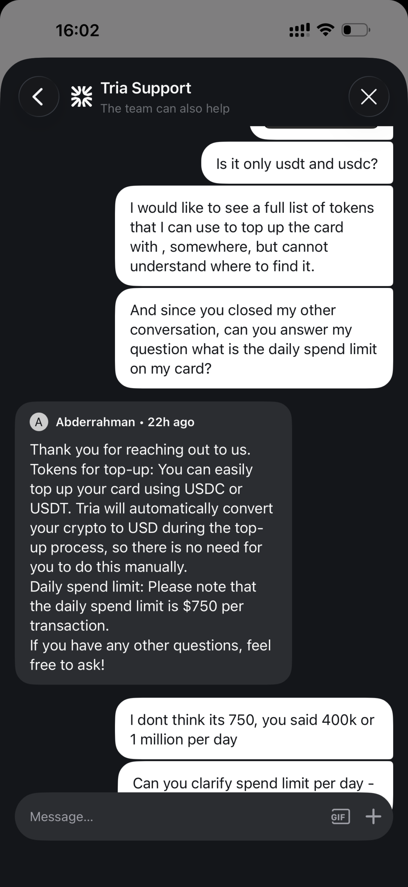
Task: Tap the full list of tokens message
Action: (x=254, y=237)
